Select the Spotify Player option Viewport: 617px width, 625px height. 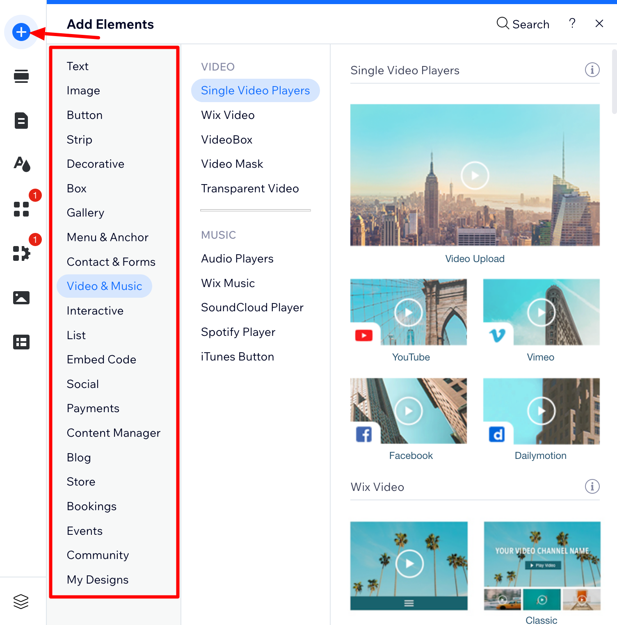coord(238,332)
